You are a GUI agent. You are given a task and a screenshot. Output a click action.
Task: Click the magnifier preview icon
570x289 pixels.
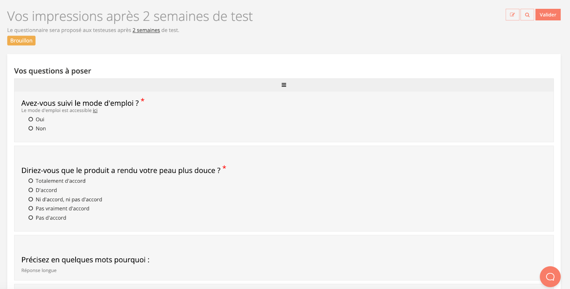coord(527,15)
